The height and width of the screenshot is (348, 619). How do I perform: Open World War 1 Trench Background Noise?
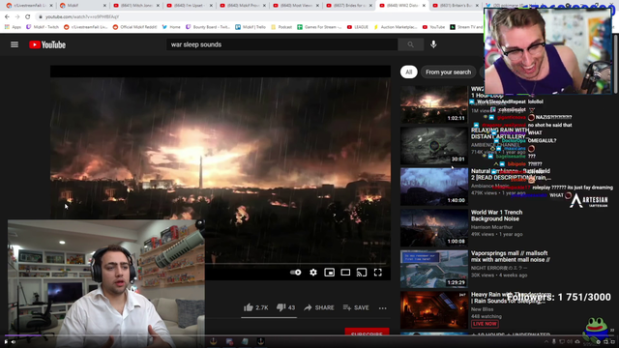pos(496,216)
